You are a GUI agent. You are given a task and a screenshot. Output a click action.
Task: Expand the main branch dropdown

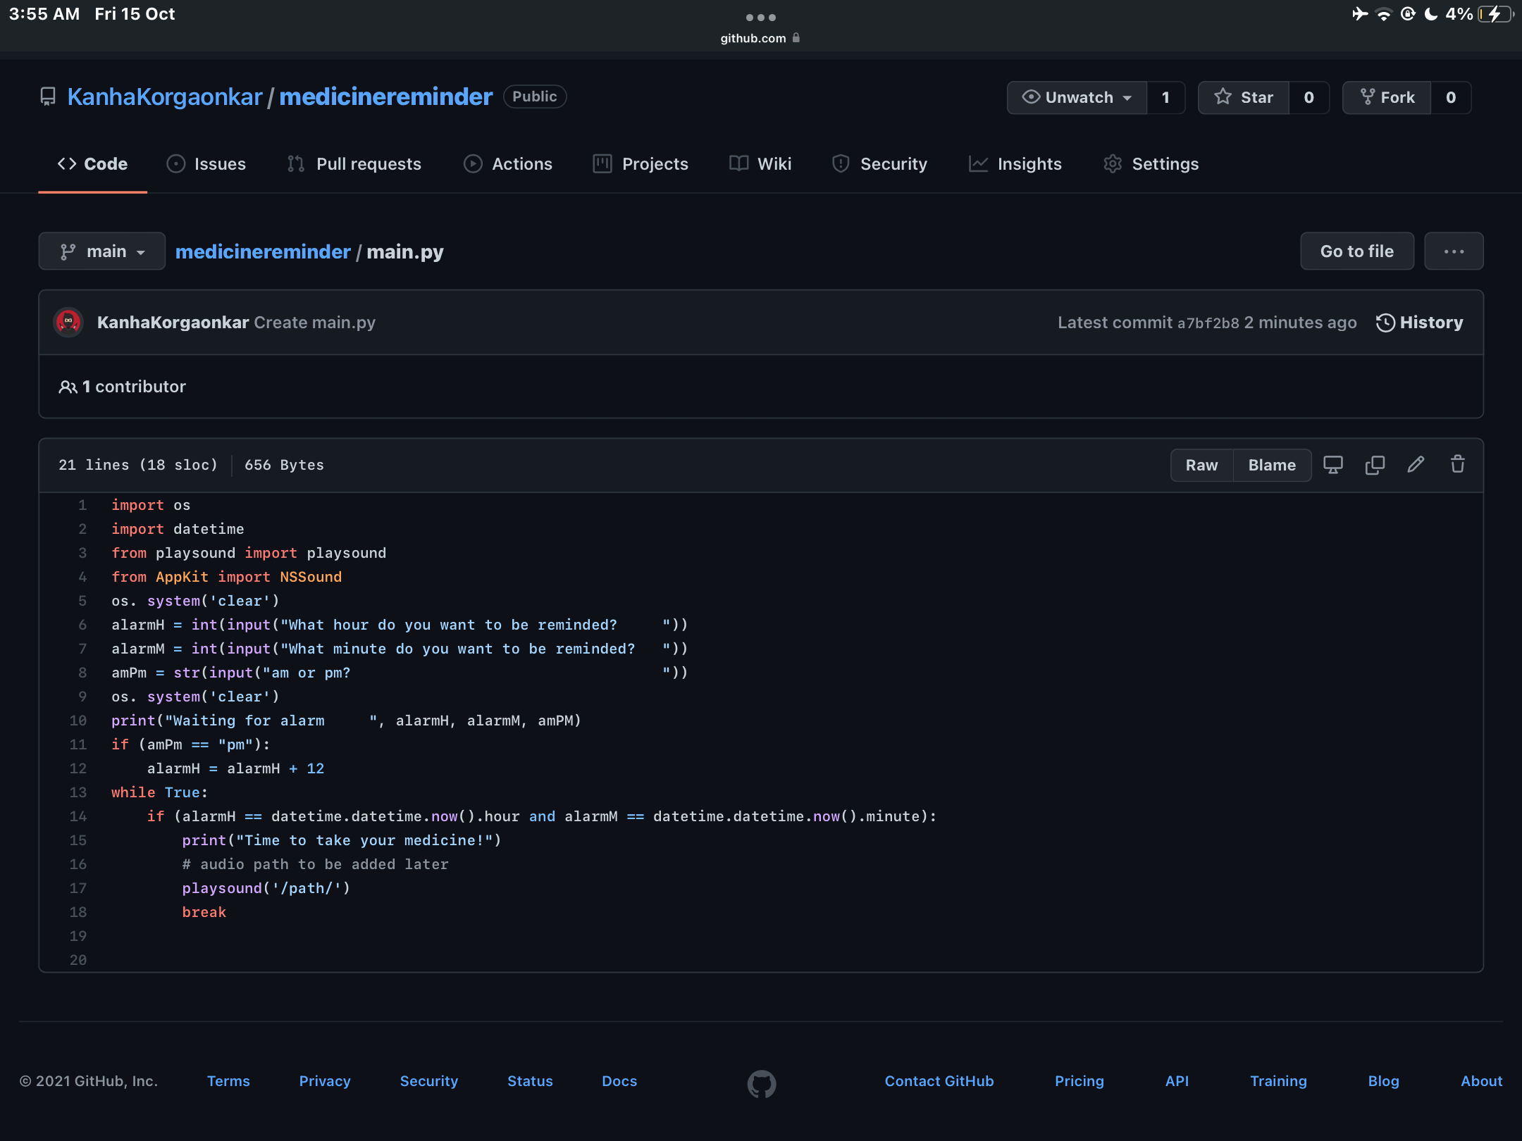[x=102, y=251]
